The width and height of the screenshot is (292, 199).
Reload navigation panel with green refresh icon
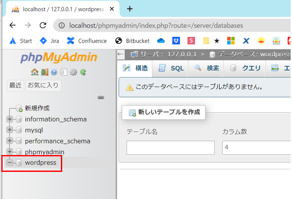pyautogui.click(x=83, y=72)
